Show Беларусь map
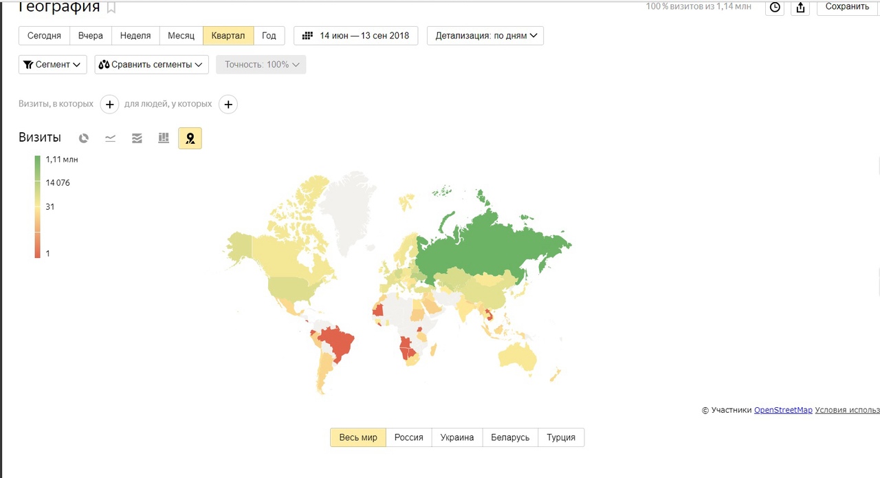880x478 pixels. coord(510,437)
